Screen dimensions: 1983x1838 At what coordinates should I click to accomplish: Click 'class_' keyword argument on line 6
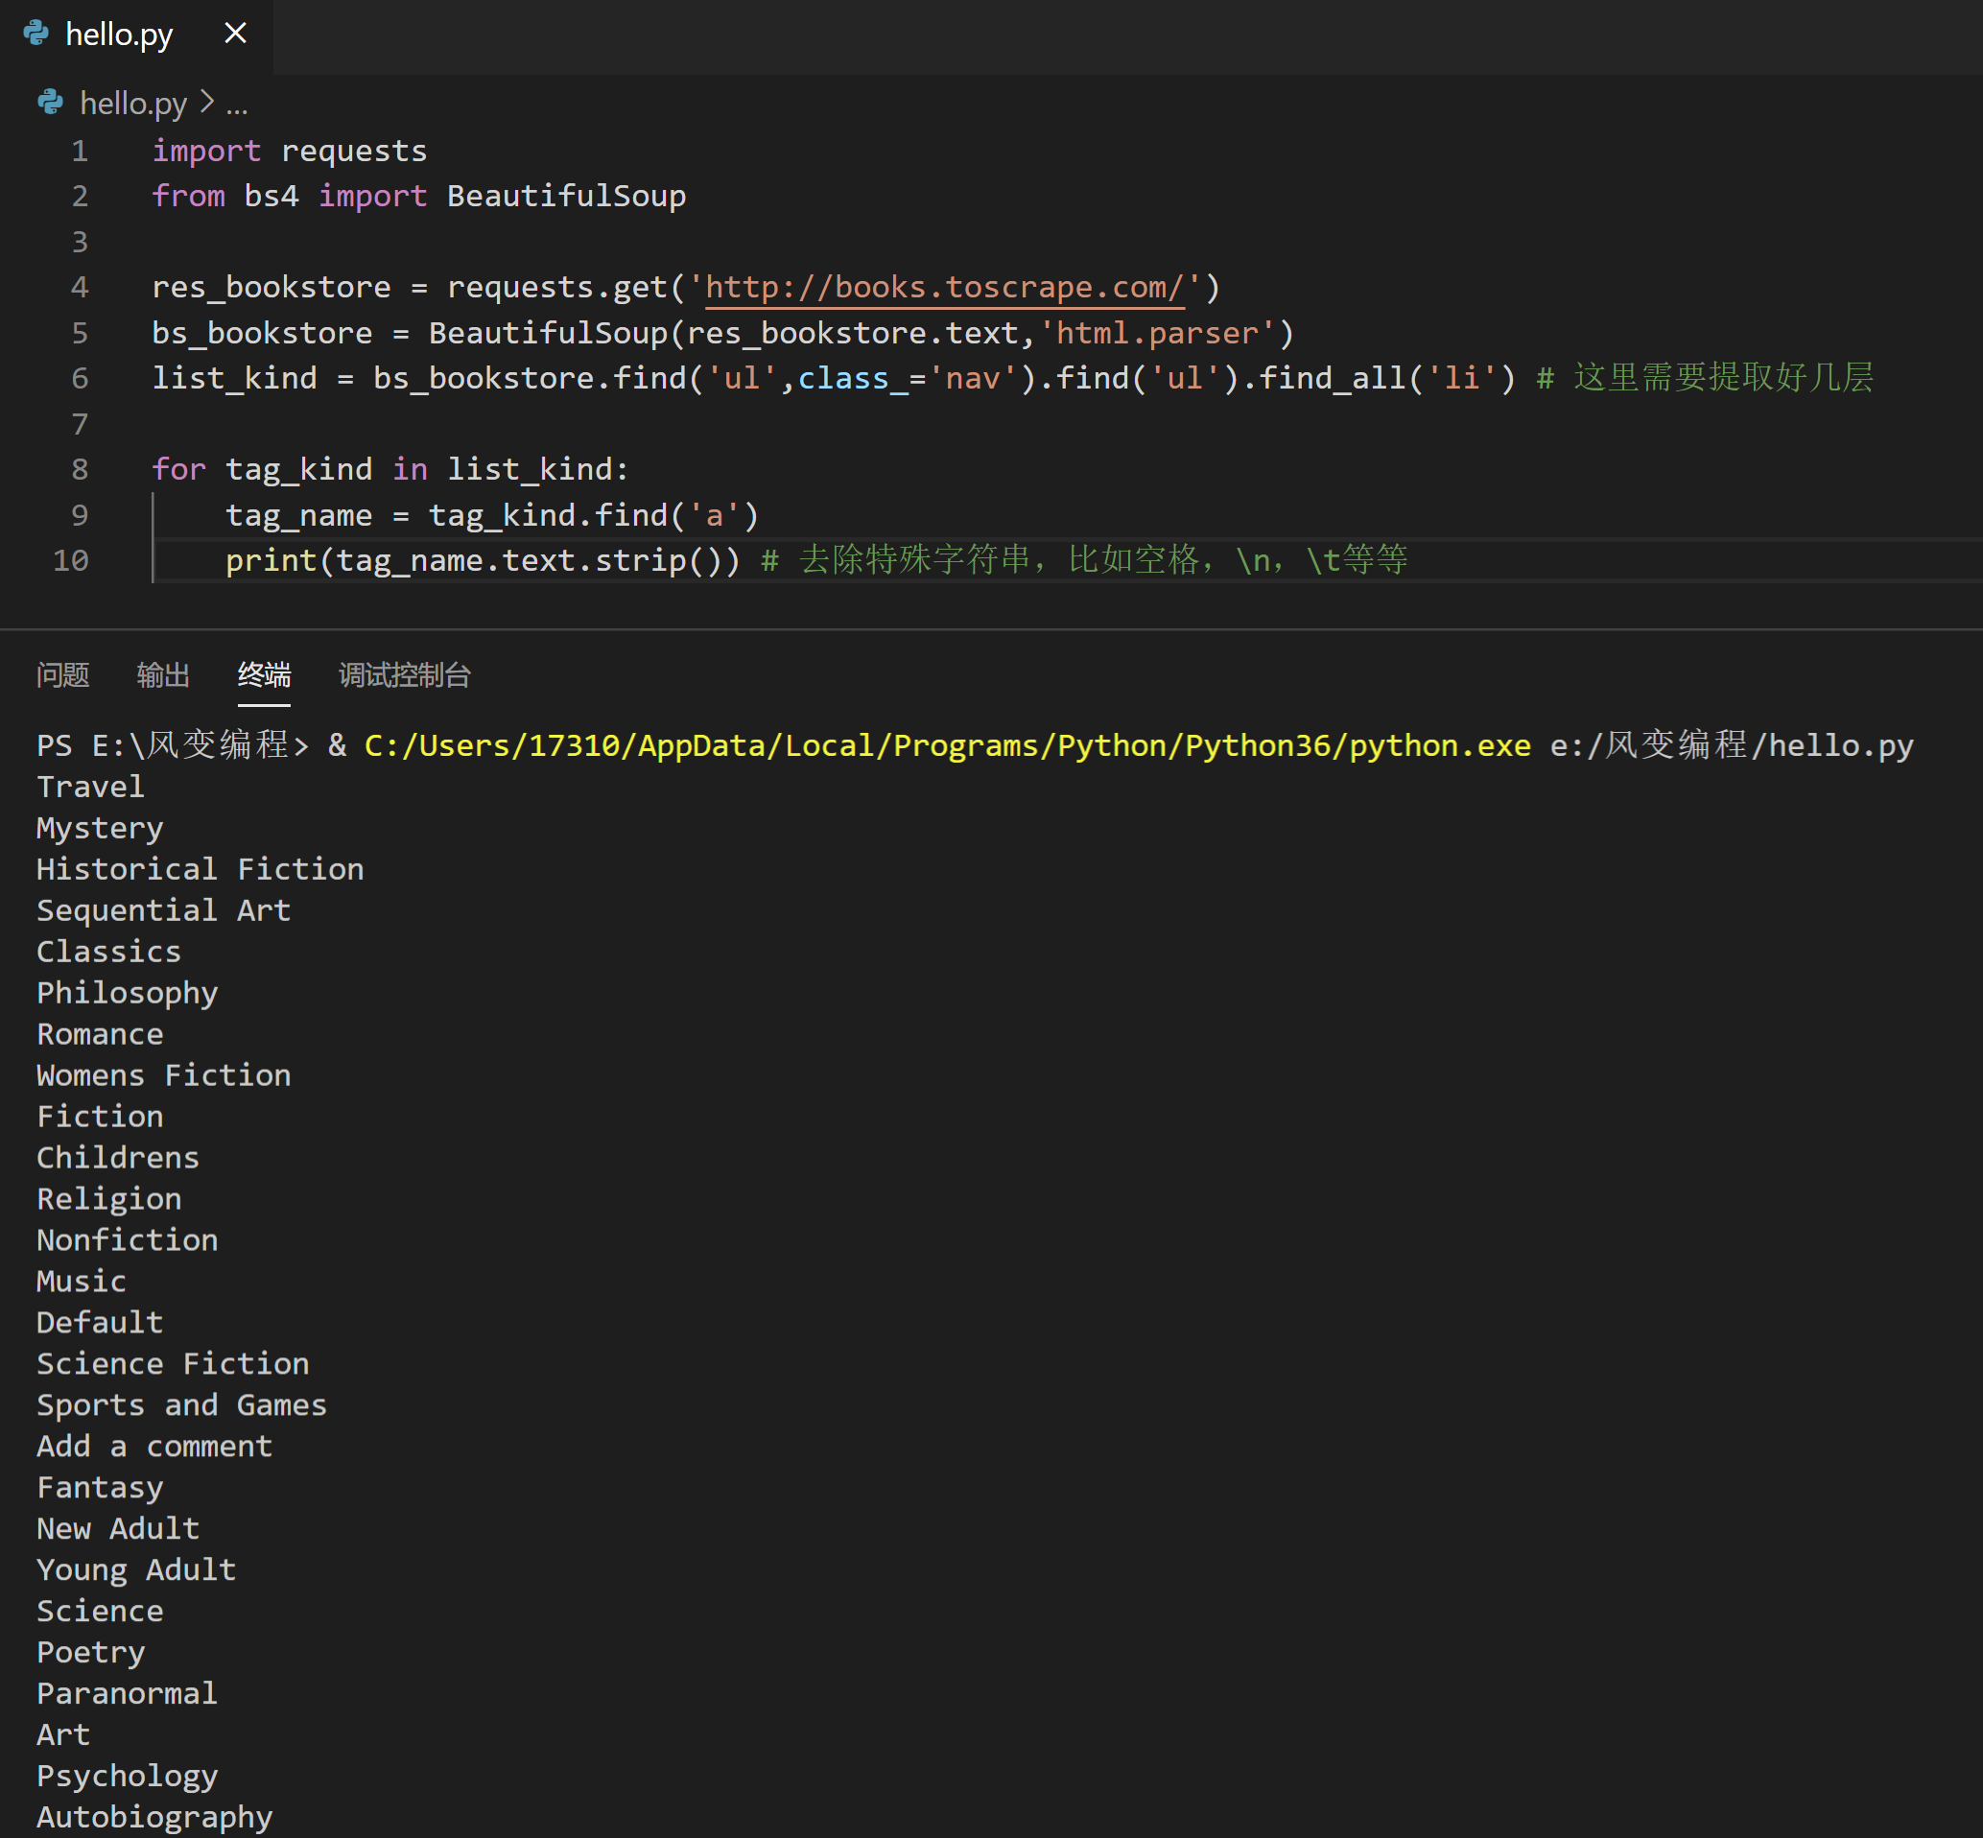[x=853, y=379]
